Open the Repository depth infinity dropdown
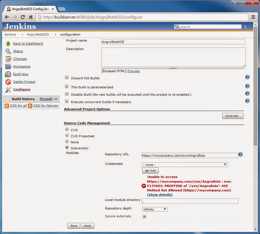Viewport: 260px width, 234px height. pyautogui.click(x=155, y=209)
